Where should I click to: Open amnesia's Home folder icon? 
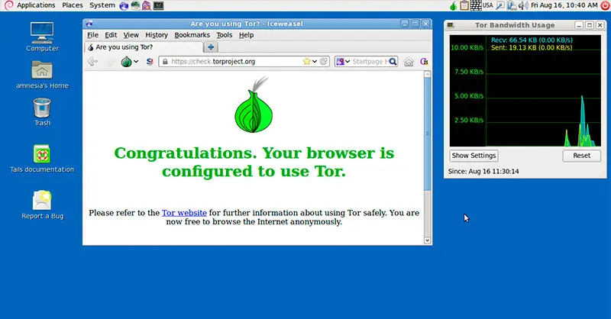pyautogui.click(x=42, y=75)
